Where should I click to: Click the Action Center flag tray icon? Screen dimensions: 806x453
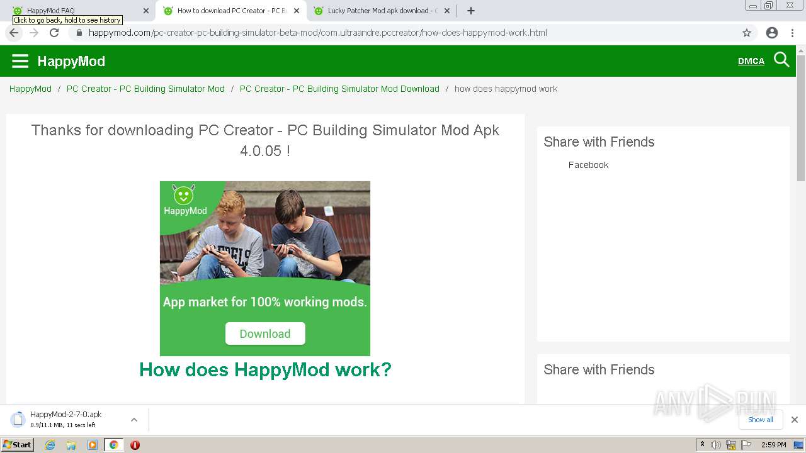click(746, 445)
